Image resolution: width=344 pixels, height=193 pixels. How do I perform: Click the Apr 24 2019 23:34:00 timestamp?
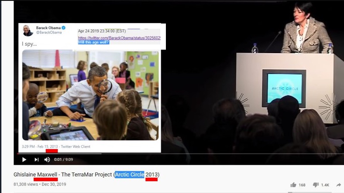pos(102,31)
